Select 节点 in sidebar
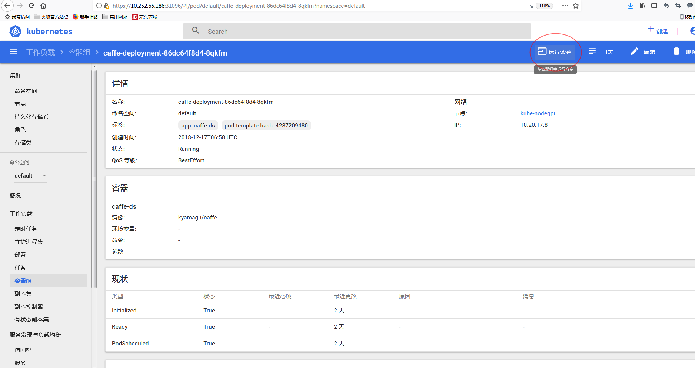Screen dimensions: 695x368 tap(20, 104)
